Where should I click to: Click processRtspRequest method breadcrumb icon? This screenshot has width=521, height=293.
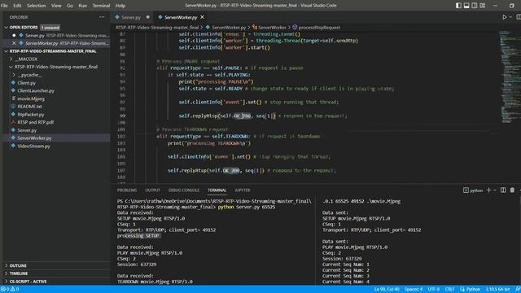pyautogui.click(x=295, y=27)
